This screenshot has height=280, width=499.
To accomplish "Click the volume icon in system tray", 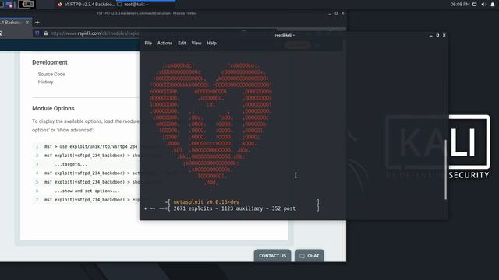I will [x=483, y=5].
